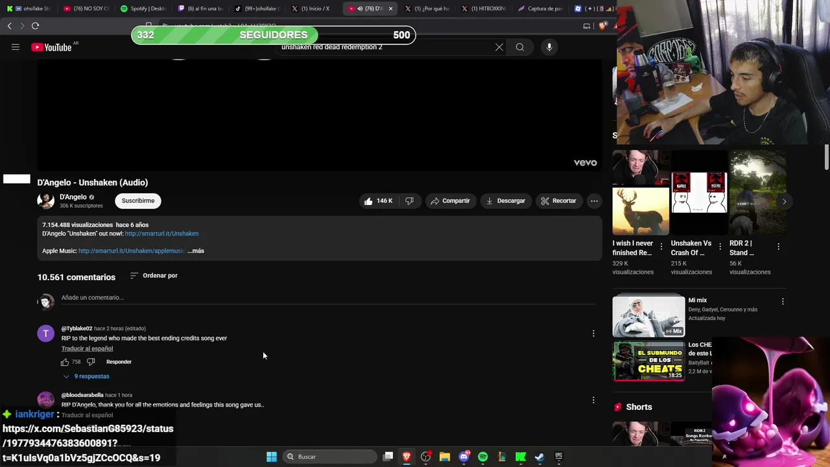Like the video with the thumbs-up button

point(378,201)
